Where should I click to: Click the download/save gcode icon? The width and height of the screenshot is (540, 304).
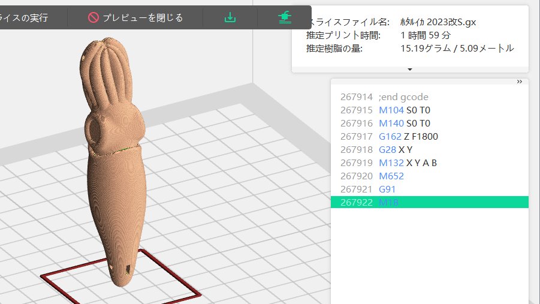point(230,17)
